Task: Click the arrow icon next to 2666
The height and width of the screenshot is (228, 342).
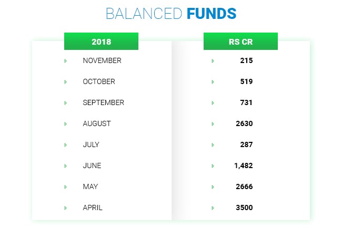Action: coord(213,187)
